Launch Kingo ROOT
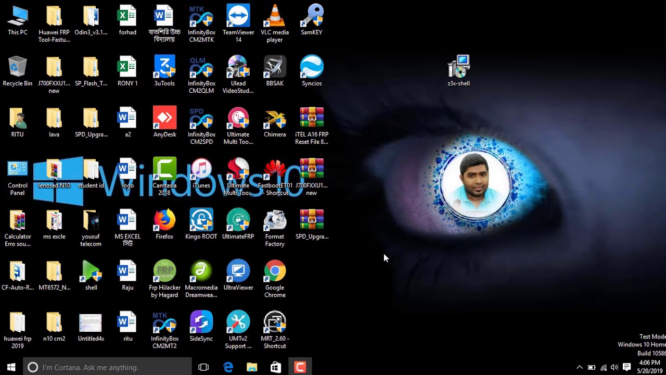This screenshot has height=375, width=666. coord(201,224)
